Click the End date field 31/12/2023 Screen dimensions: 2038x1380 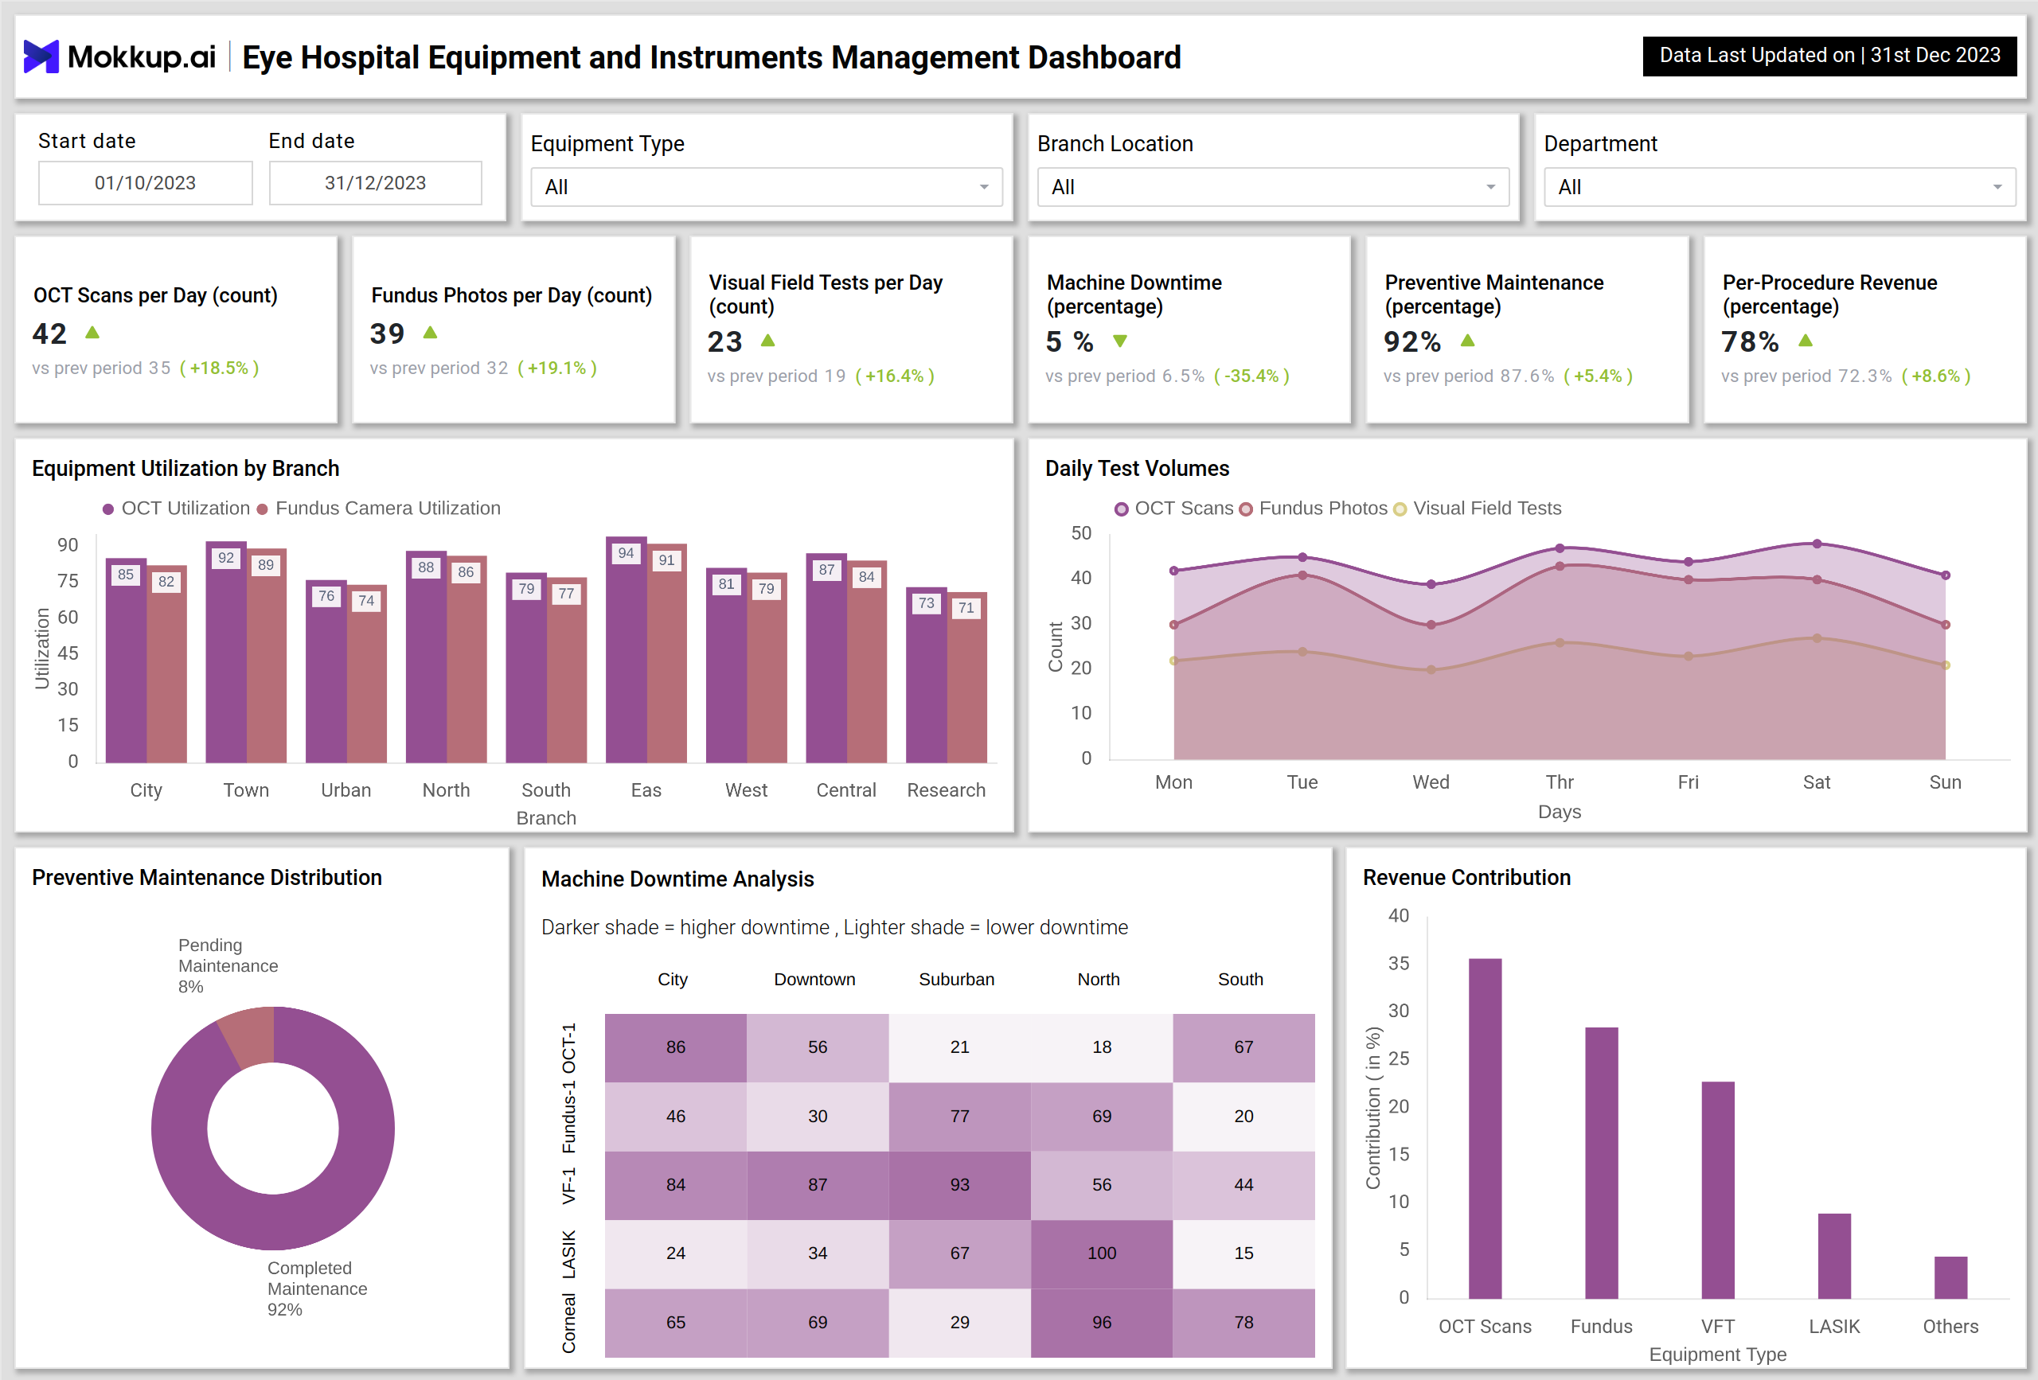pos(375,182)
